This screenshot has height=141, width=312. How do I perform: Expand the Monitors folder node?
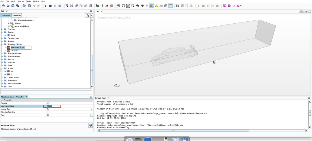click(x=2, y=62)
